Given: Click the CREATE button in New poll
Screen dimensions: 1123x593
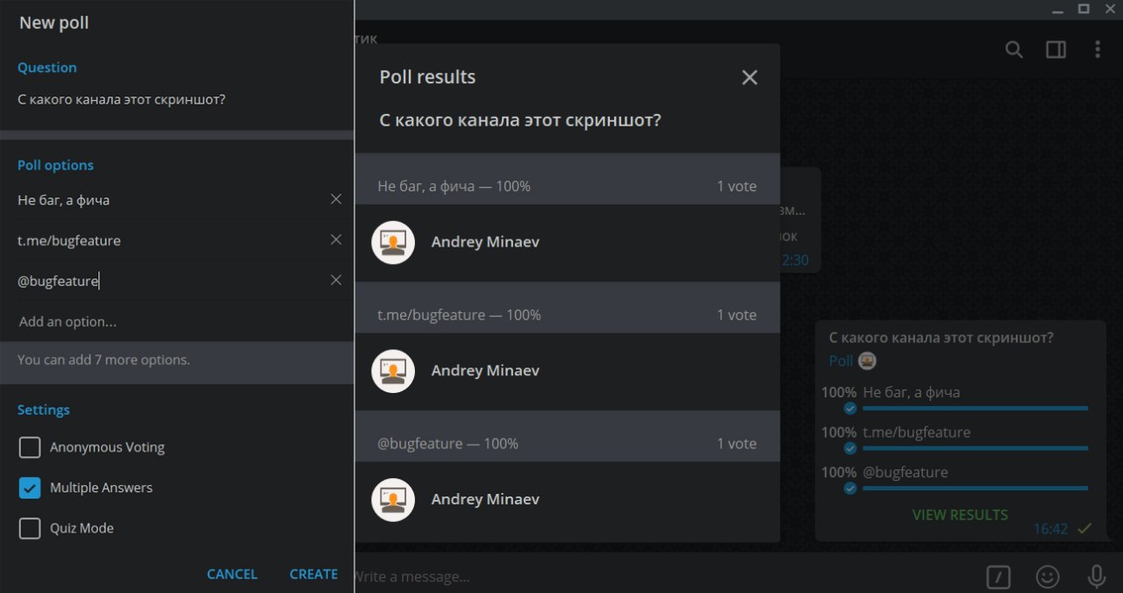Looking at the screenshot, I should click(313, 574).
